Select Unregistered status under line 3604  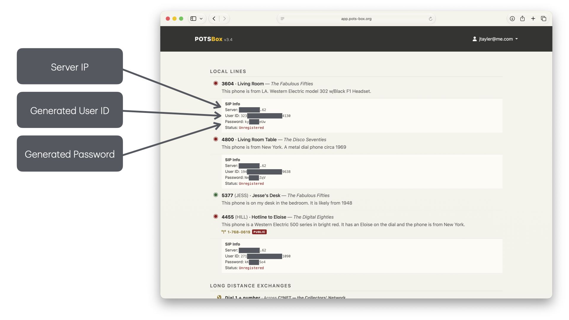251,128
